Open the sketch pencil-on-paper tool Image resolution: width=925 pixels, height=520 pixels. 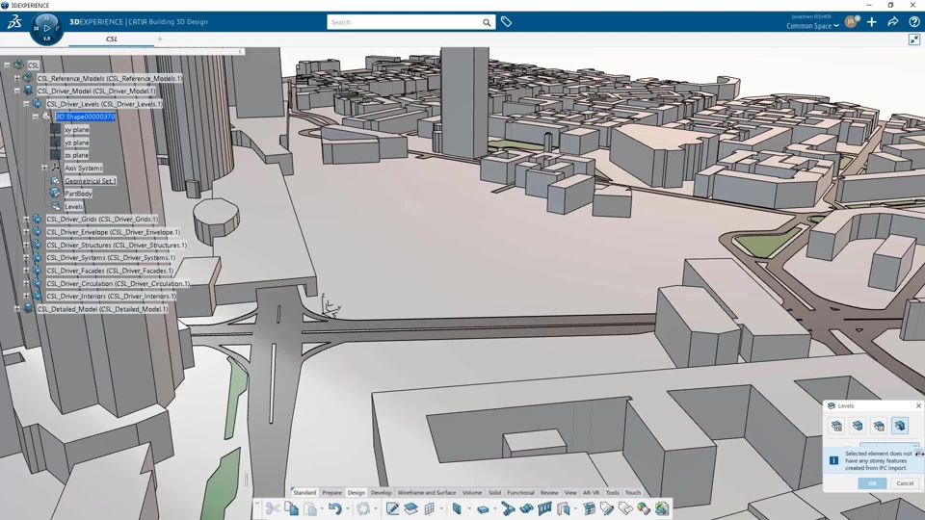(392, 508)
